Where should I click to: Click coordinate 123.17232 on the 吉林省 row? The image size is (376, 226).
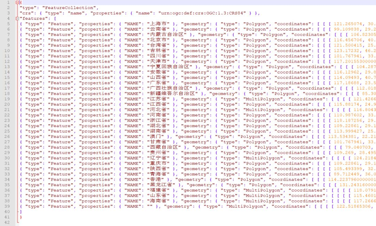coord(346,51)
